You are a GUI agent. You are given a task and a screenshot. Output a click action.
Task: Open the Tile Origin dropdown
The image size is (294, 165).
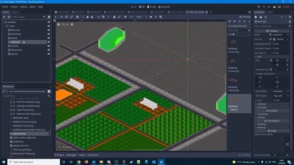point(281,96)
